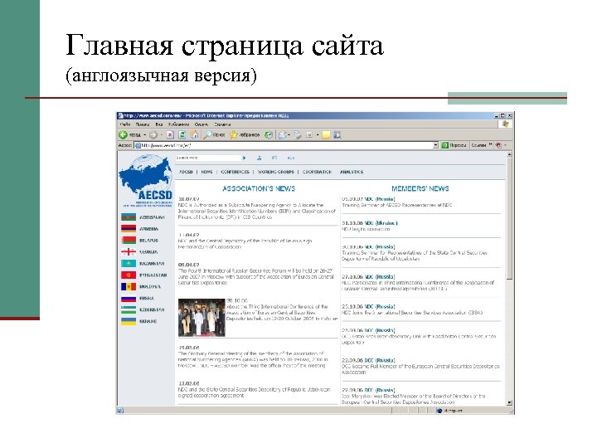Screen dimensions: 597x448
Task: Click the site search go arrow
Action: [245, 158]
